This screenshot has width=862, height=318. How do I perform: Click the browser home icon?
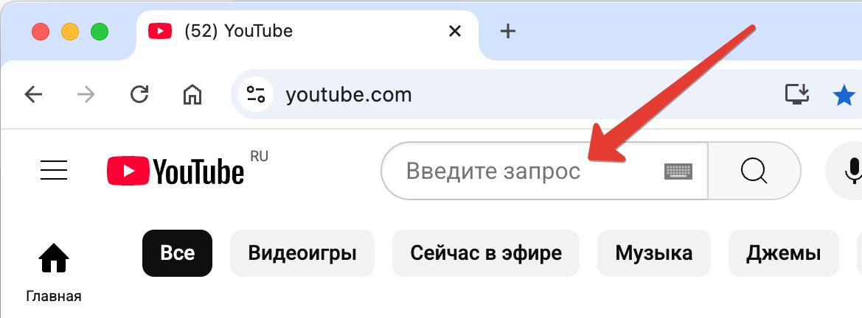point(192,95)
